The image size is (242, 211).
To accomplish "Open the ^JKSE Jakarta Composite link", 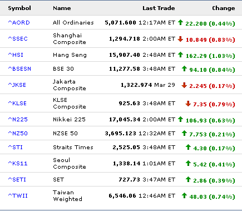I will (17, 85).
